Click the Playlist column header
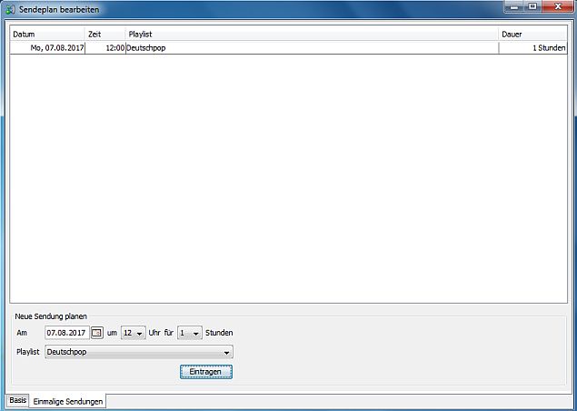 click(309, 34)
